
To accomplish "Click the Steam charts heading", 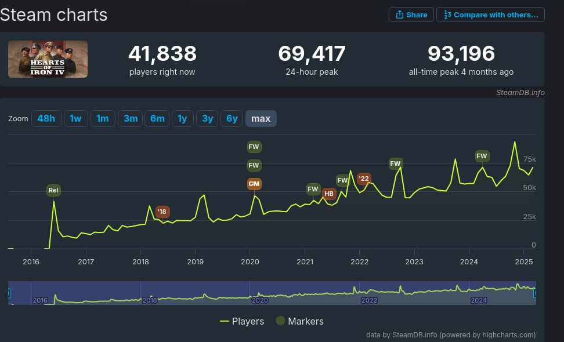I will 53,15.
